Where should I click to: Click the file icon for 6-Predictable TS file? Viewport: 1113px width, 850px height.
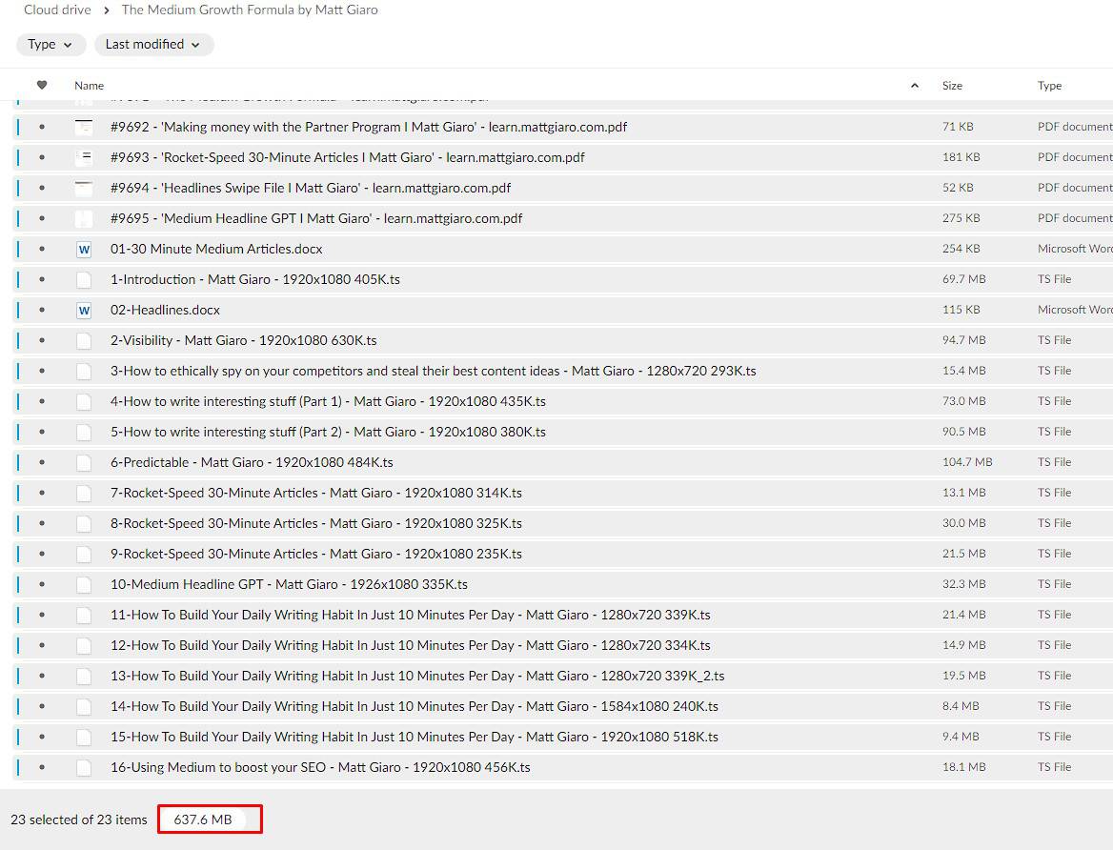(84, 463)
